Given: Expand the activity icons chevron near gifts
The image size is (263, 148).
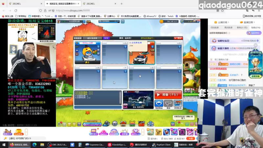Looking at the screenshot, I should pos(143,132).
